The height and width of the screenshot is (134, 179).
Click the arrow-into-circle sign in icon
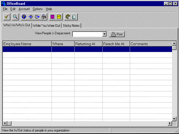[x=30, y=17]
